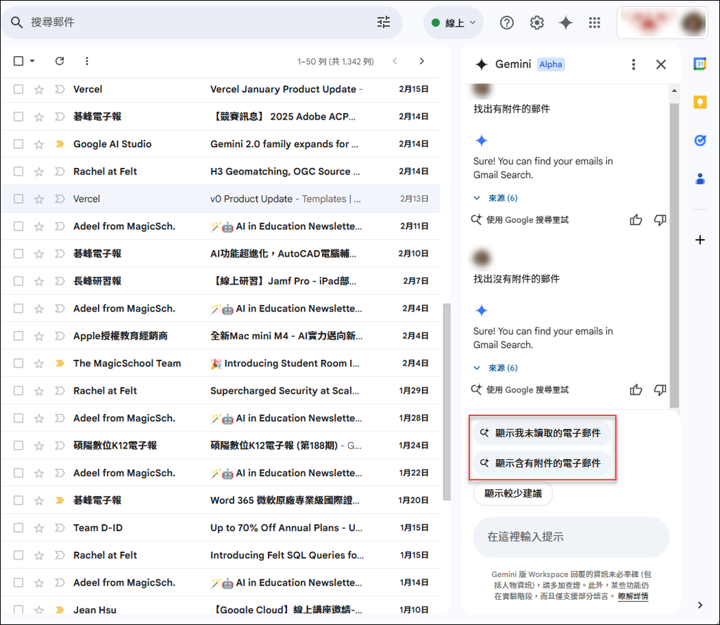The image size is (720, 625).
Task: Open the select-all dropdown arrow
Action: [x=32, y=61]
